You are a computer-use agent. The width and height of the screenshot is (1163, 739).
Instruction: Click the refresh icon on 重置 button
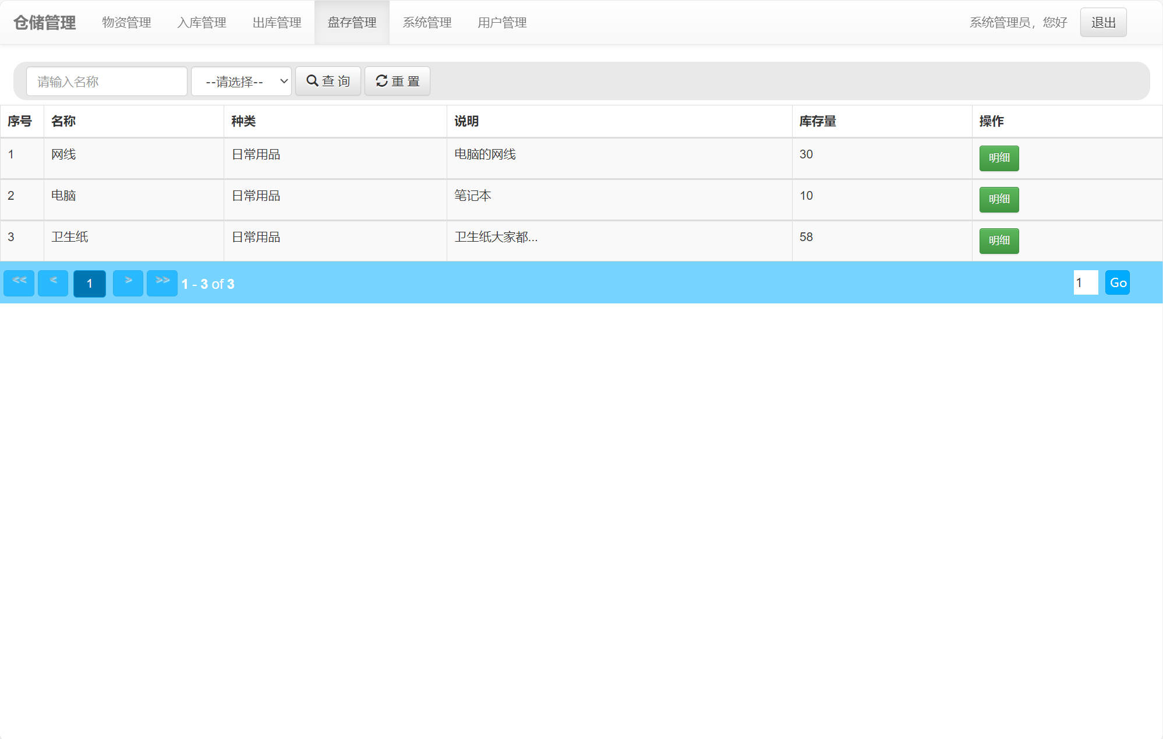[x=382, y=81]
